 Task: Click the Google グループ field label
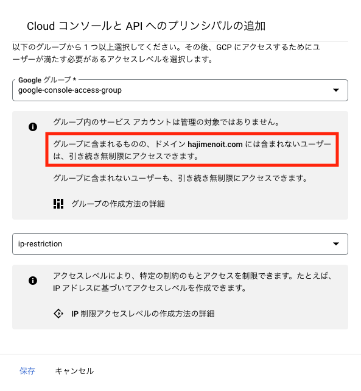pyautogui.click(x=47, y=80)
